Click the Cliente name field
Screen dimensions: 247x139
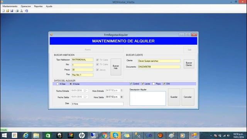pyautogui.click(x=159, y=61)
